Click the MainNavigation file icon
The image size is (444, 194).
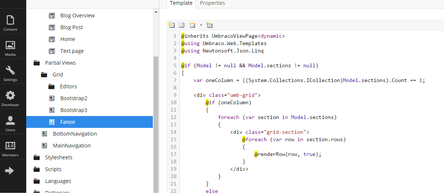(x=44, y=146)
